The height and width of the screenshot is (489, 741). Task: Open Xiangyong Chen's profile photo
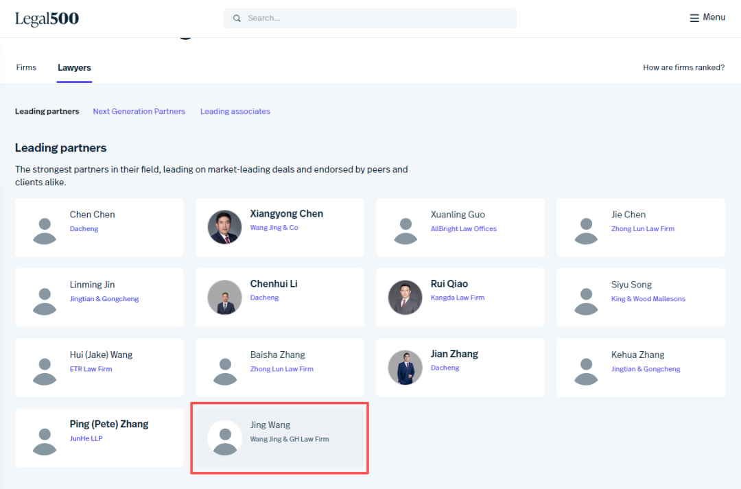pos(224,227)
